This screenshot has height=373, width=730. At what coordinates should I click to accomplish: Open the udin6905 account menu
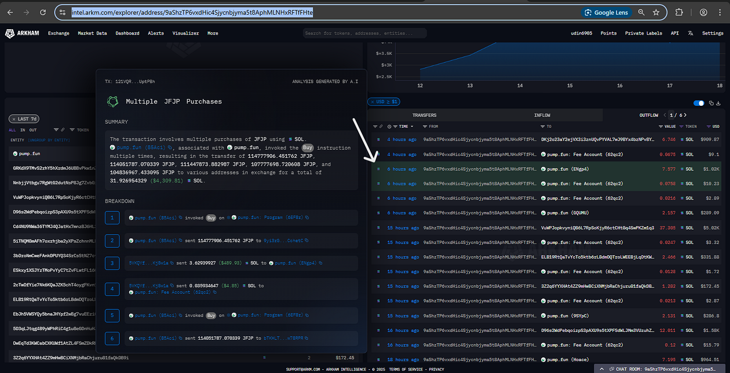pos(582,33)
